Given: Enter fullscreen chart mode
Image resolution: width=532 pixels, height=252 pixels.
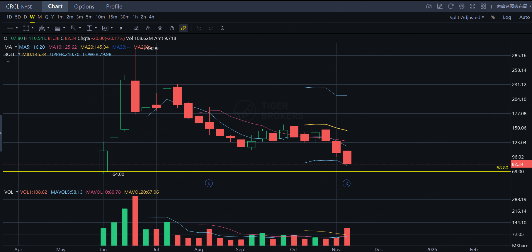Looking at the screenshot, I should tap(472, 6).
